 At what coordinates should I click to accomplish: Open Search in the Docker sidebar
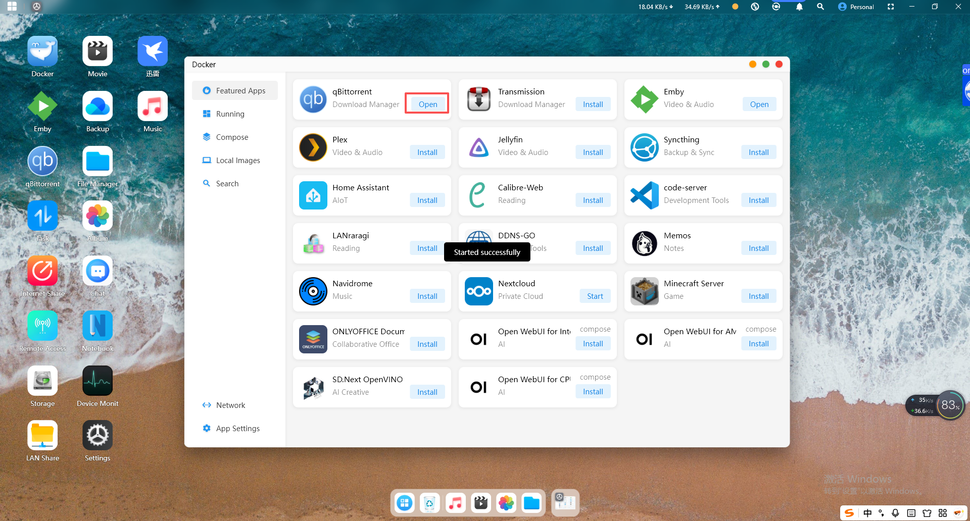pos(235,184)
